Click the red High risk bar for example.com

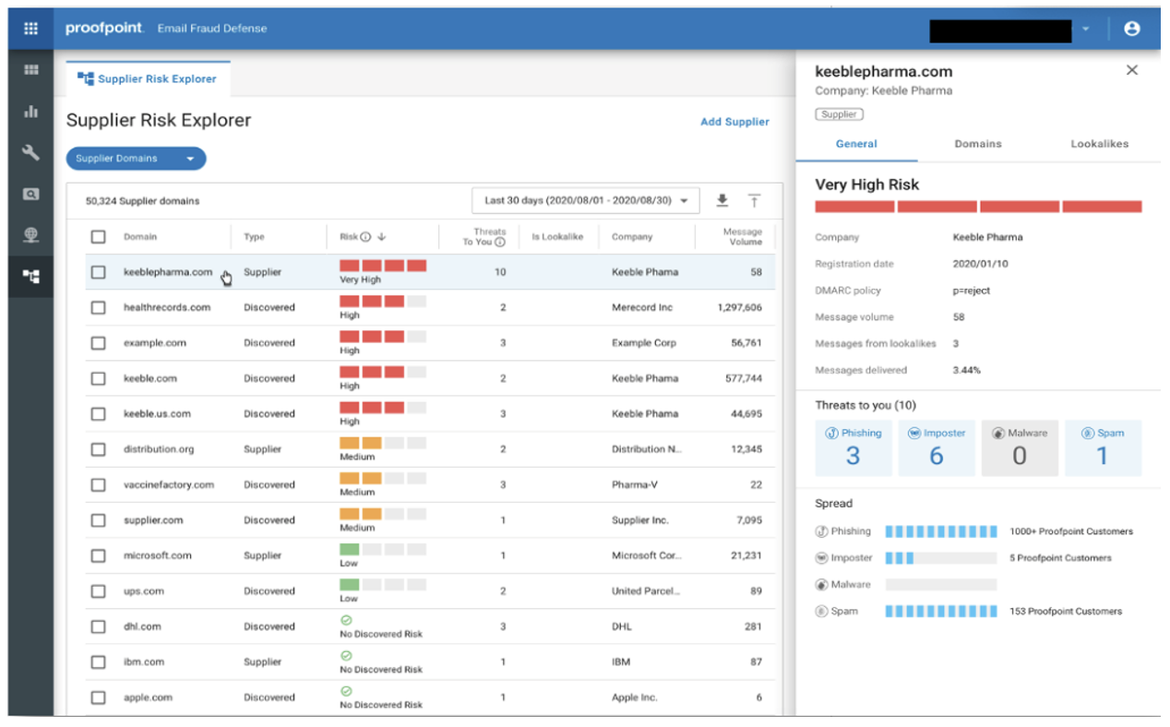pos(383,337)
